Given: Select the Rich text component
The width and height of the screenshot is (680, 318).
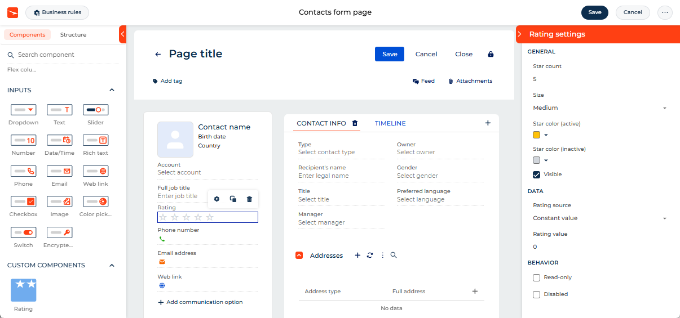Looking at the screenshot, I should (95, 145).
